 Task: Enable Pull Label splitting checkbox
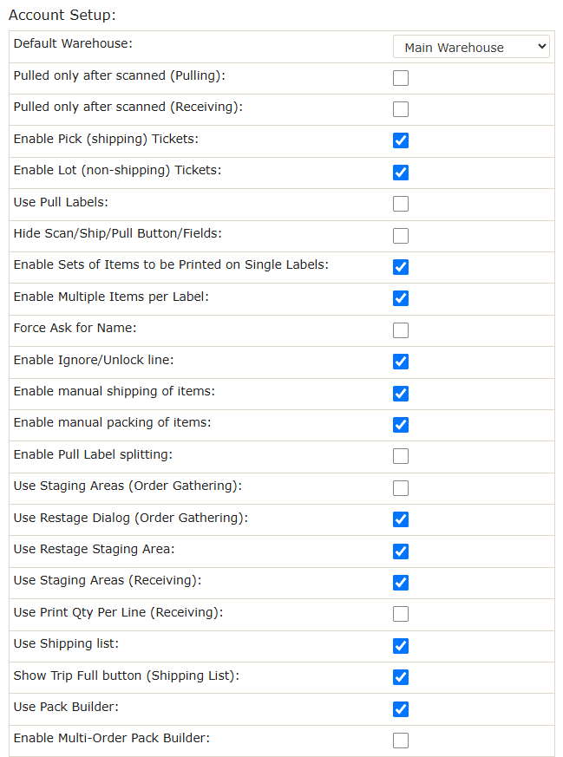click(x=400, y=456)
